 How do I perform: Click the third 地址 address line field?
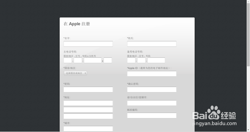coord(88,116)
